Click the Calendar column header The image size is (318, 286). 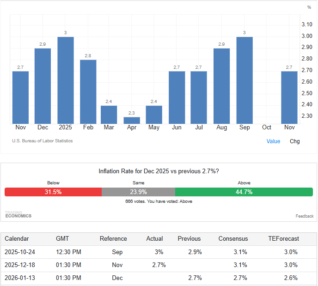[x=17, y=239]
